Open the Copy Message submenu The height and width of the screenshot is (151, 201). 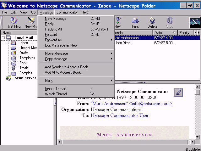(76, 59)
